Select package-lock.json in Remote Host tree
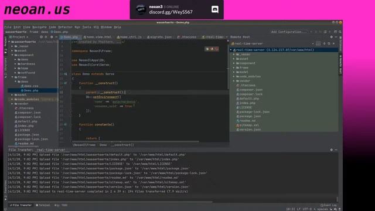Screen dimensions: 375x211 (253, 112)
